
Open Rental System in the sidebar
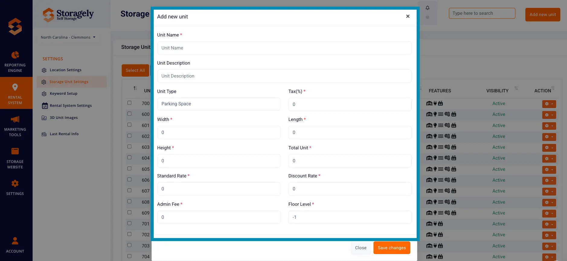15,93
